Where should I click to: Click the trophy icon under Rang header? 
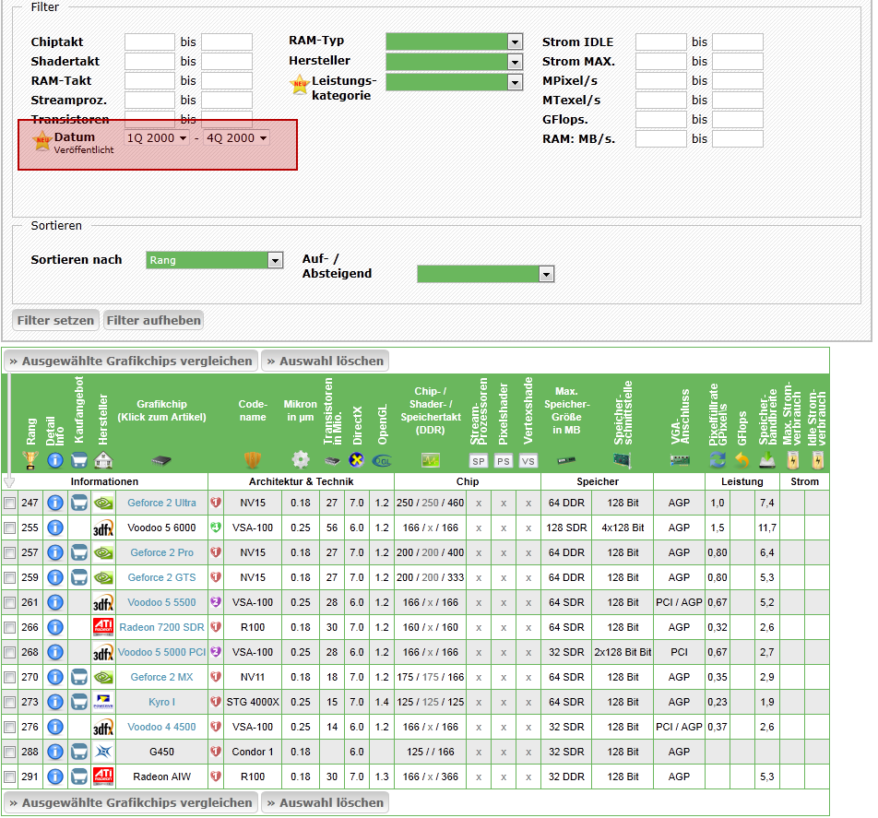click(x=30, y=459)
